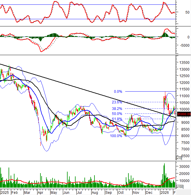
Task: Select the Apr month on time axis
Action: [x=41, y=192]
